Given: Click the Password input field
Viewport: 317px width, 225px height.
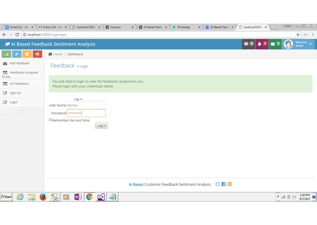Looking at the screenshot, I should pyautogui.click(x=86, y=113).
